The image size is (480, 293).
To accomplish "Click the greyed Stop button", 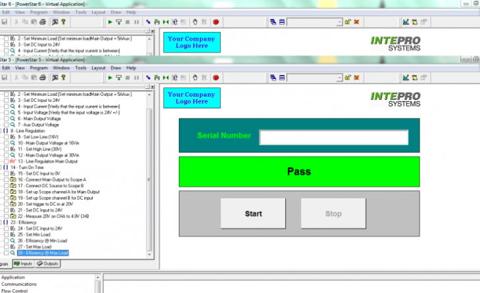I will click(x=333, y=214).
